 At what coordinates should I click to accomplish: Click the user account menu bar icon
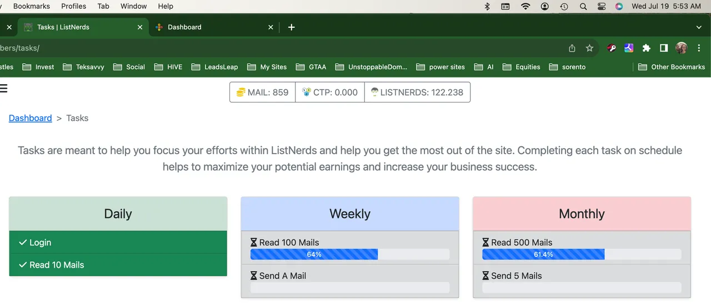pyautogui.click(x=545, y=7)
